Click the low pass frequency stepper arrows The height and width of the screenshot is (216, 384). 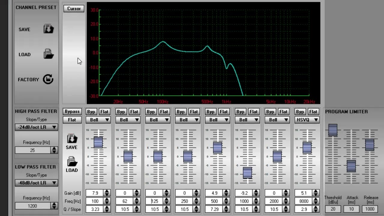[54, 206]
